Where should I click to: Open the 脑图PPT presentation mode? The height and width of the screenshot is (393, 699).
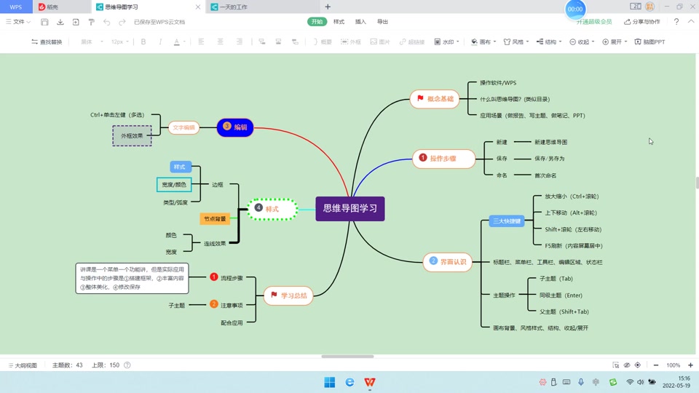point(649,41)
